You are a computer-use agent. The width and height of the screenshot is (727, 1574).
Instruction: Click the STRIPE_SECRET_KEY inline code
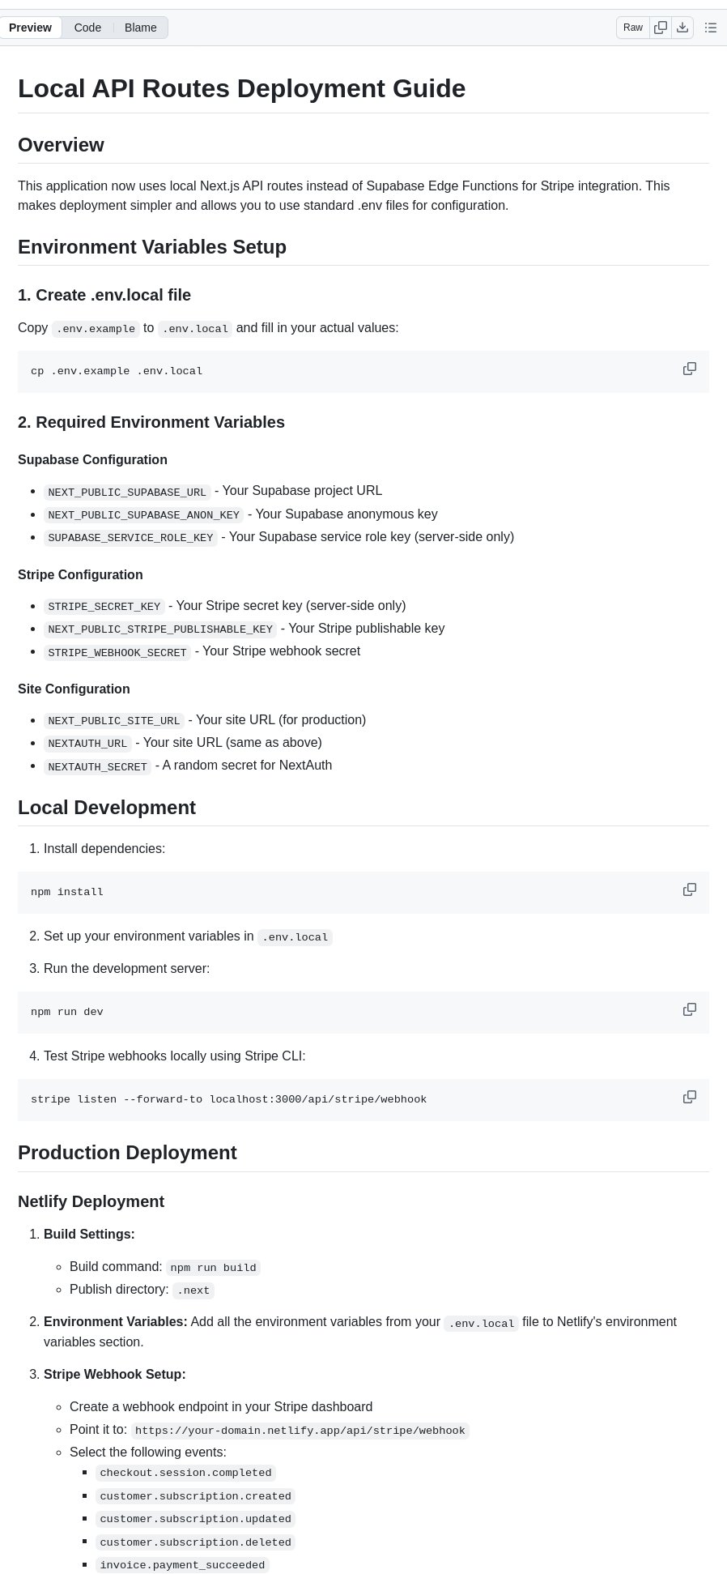(104, 607)
